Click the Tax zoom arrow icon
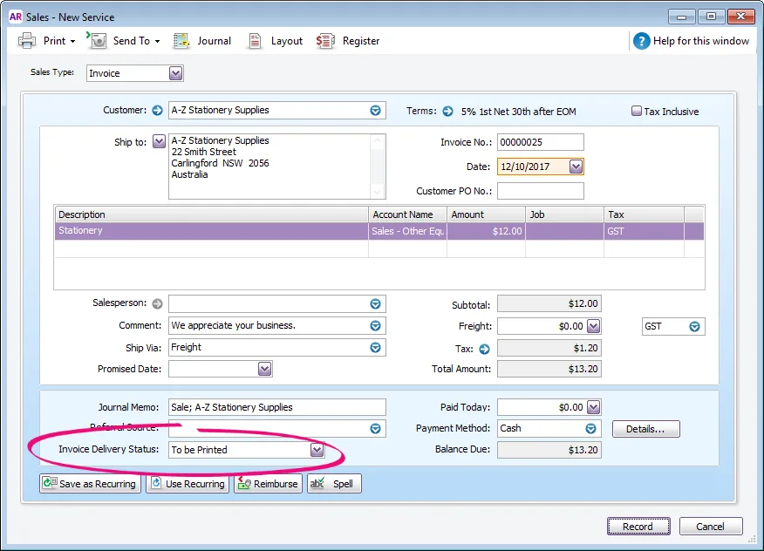This screenshot has width=764, height=551. (484, 349)
